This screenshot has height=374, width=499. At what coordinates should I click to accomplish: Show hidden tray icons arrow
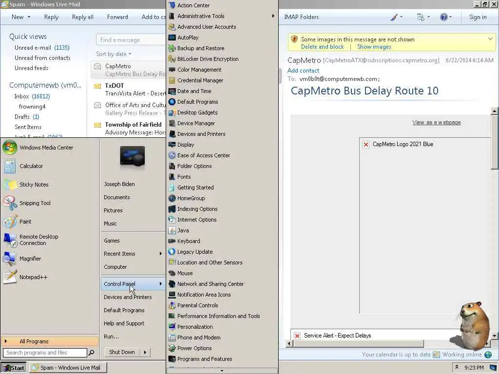pos(457,367)
